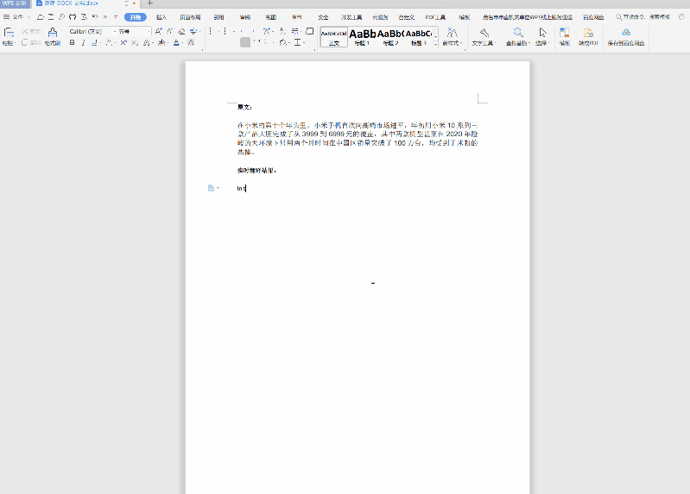The width and height of the screenshot is (690, 494).
Task: Open the new tab plus button
Action: (150, 3)
